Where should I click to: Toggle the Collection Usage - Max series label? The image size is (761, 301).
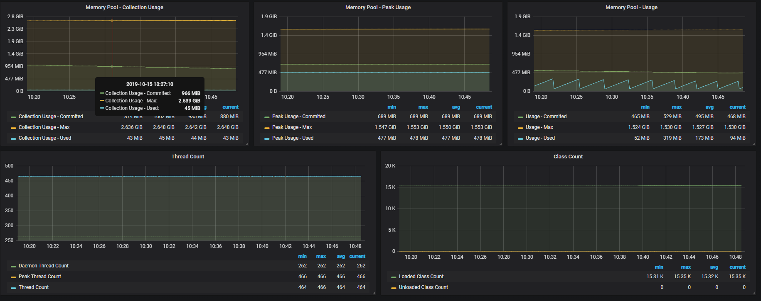click(44, 127)
